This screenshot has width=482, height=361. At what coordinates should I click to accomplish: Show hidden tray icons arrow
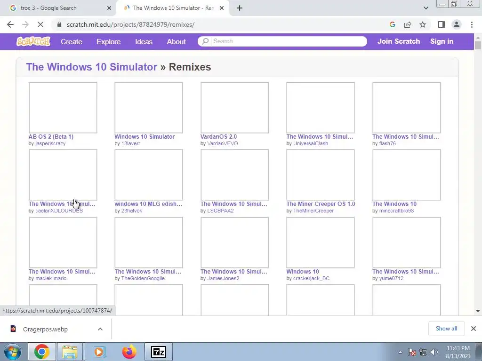400,353
